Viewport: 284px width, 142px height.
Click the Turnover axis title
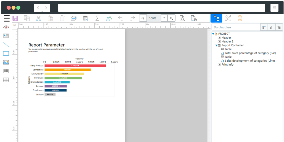tap(79, 59)
